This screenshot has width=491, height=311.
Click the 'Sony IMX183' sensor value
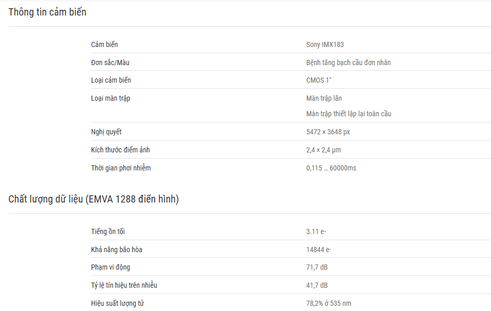click(325, 44)
